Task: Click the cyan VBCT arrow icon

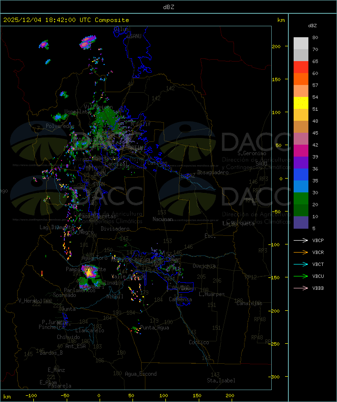Action: (x=301, y=264)
